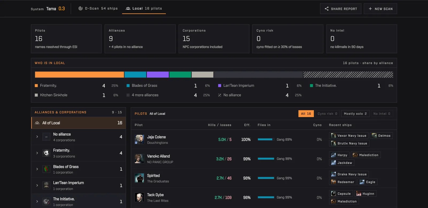
Task: Click the Share Report button
Action: [x=341, y=9]
